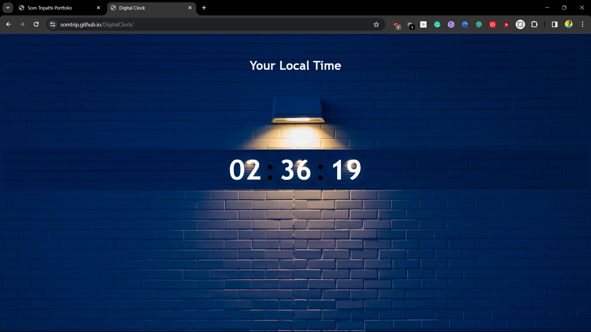
Task: Go back to the previous page
Action: click(8, 24)
